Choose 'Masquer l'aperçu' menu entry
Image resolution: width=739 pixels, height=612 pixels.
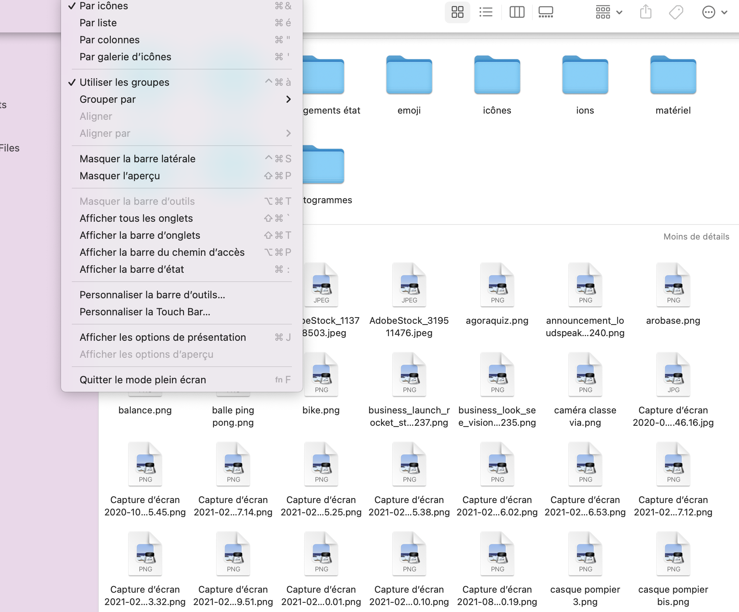(x=182, y=176)
